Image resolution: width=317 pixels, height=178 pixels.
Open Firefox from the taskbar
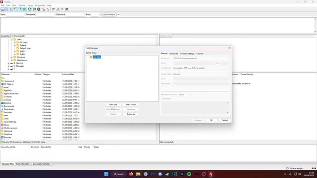point(131,174)
